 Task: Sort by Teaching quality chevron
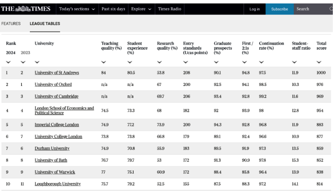[103, 62]
